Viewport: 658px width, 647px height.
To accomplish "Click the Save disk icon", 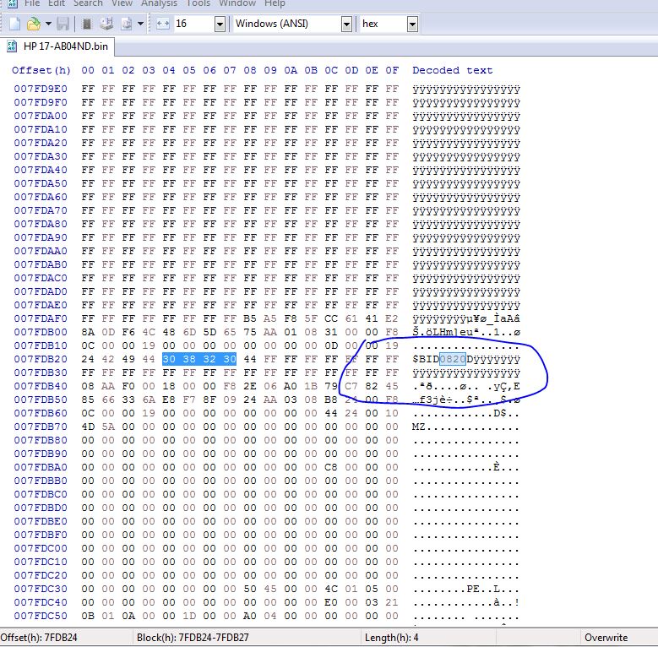I will 63,24.
